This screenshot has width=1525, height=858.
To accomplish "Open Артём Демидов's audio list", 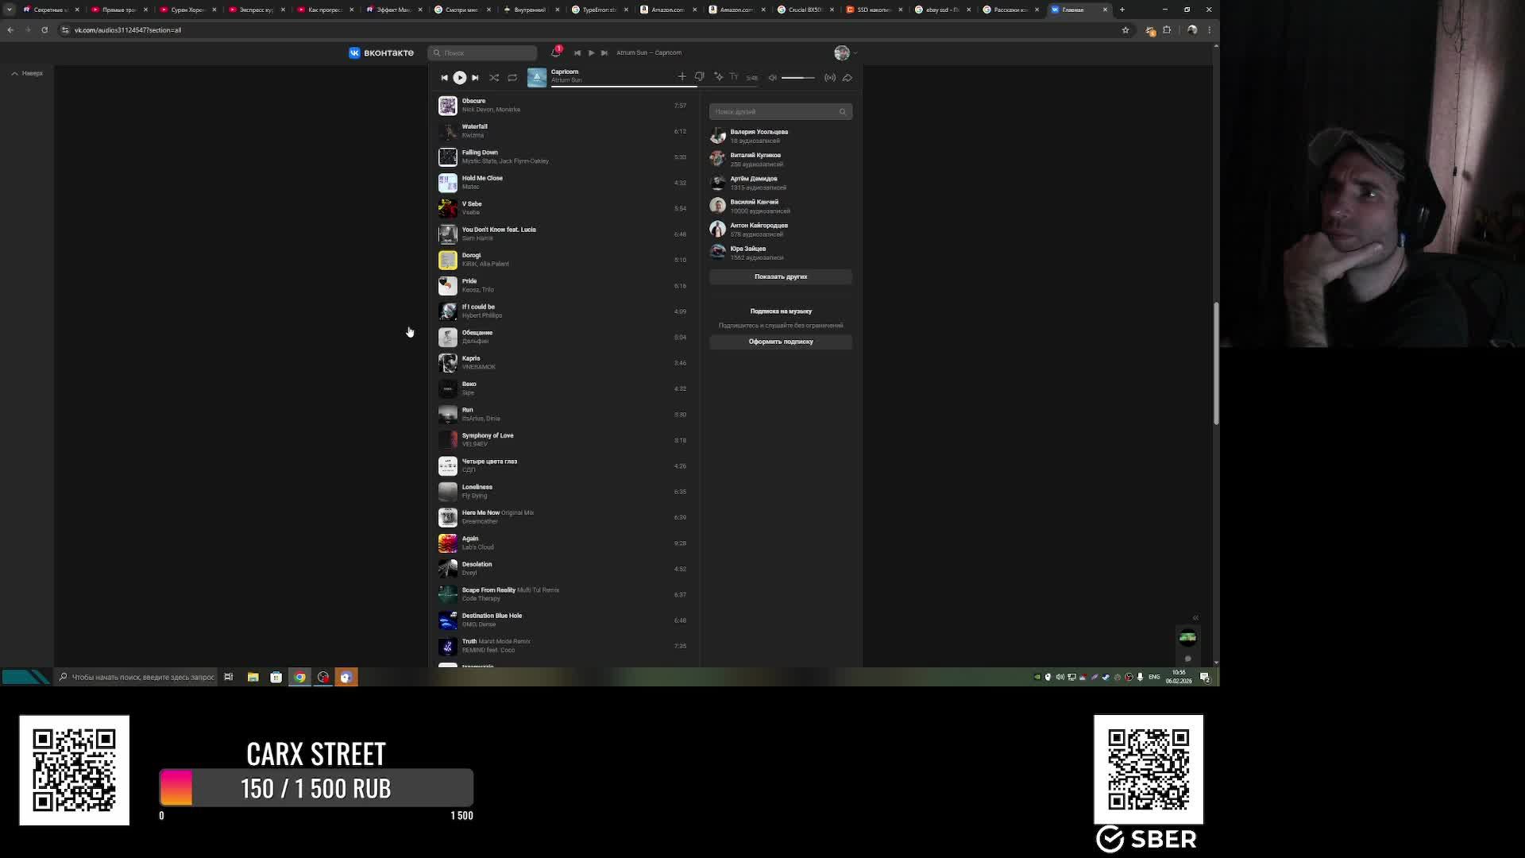I will pos(753,179).
